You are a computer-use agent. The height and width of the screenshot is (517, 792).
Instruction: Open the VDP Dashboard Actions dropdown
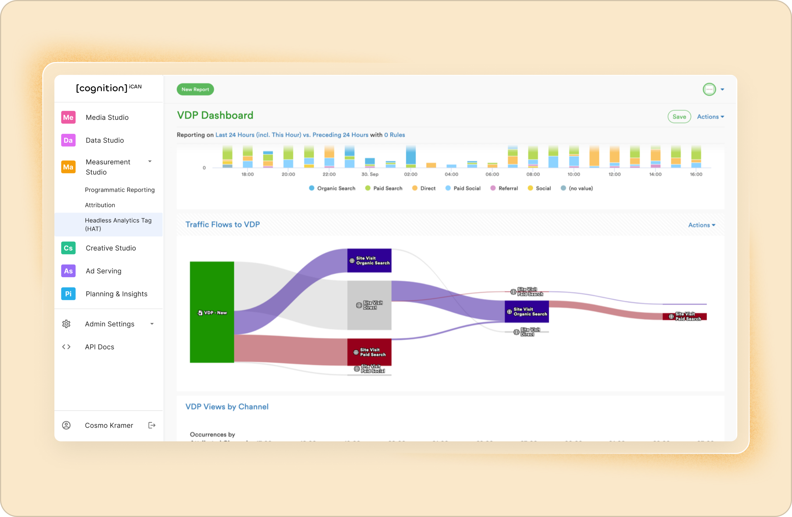click(711, 117)
